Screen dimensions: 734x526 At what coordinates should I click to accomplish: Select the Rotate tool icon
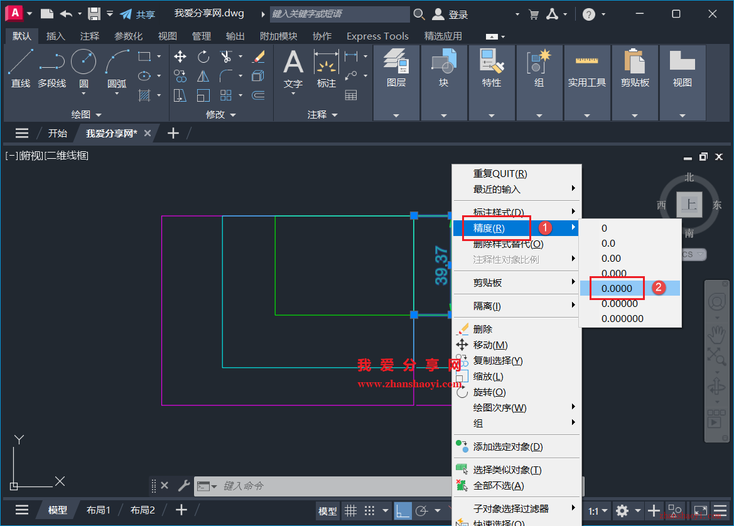(x=203, y=56)
